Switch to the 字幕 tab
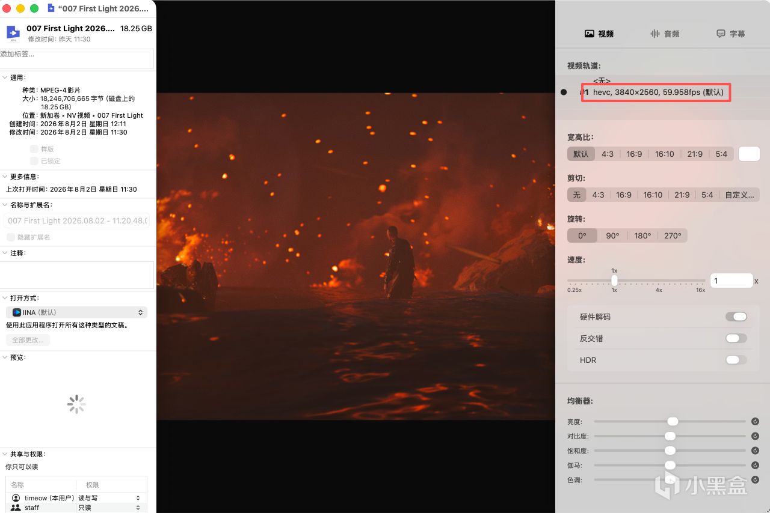770x513 pixels. tap(730, 34)
